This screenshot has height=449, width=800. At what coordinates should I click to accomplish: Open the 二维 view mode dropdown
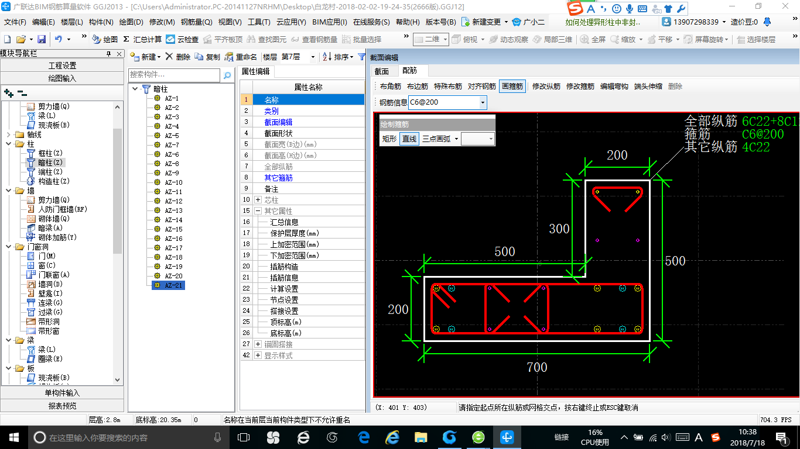[x=445, y=39]
